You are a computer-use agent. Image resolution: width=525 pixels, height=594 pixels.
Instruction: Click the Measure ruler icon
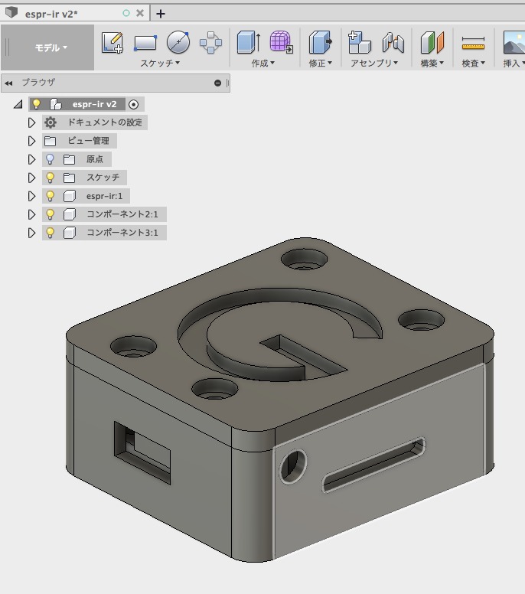pos(473,44)
